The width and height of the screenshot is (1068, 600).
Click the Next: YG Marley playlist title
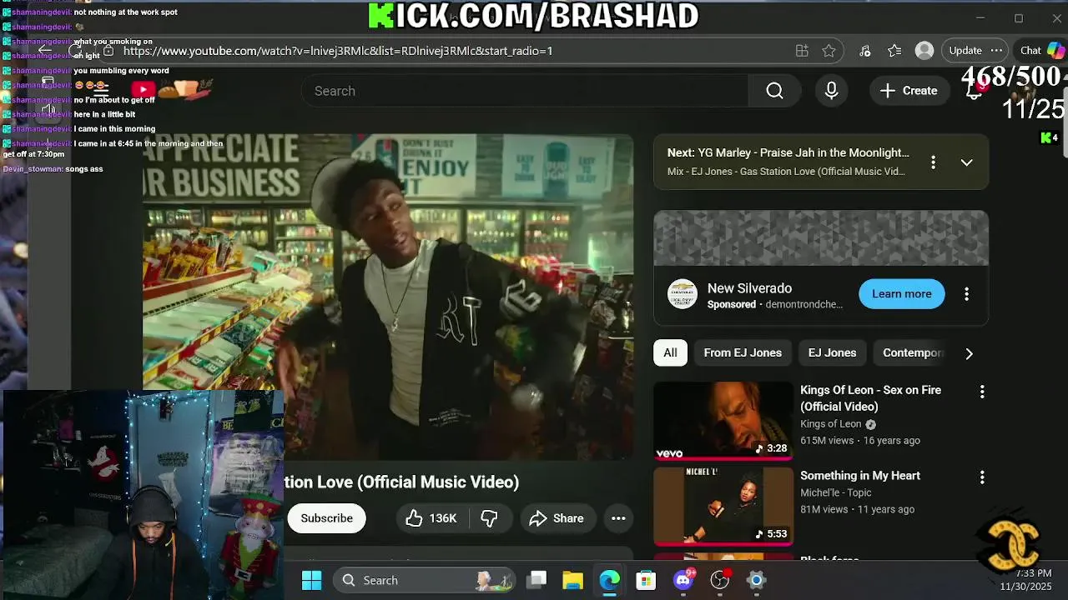pos(788,152)
